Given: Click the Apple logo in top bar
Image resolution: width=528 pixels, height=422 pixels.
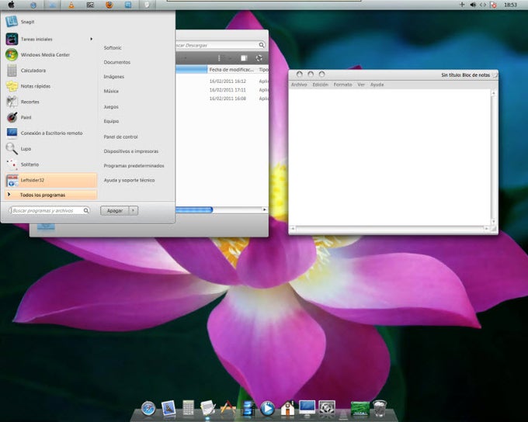Looking at the screenshot, I should (x=11, y=5).
